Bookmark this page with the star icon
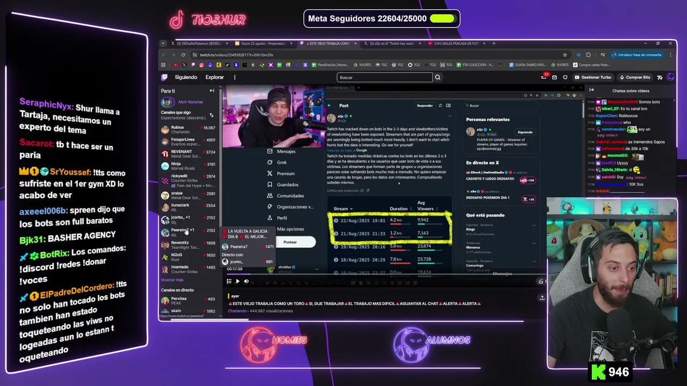The width and height of the screenshot is (687, 386). [x=565, y=55]
